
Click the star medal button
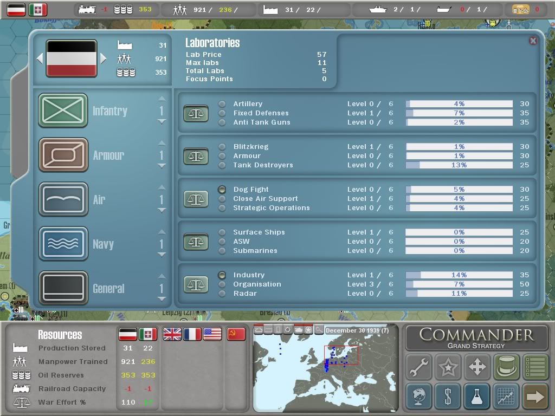click(448, 367)
